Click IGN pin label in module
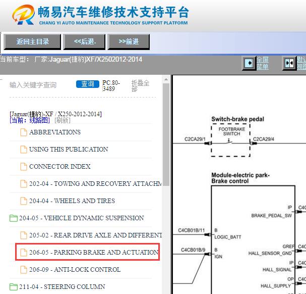The width and height of the screenshot is (306, 294). coord(218,257)
